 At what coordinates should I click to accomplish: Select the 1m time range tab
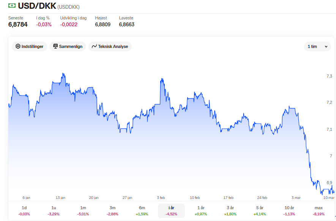click(x=83, y=211)
